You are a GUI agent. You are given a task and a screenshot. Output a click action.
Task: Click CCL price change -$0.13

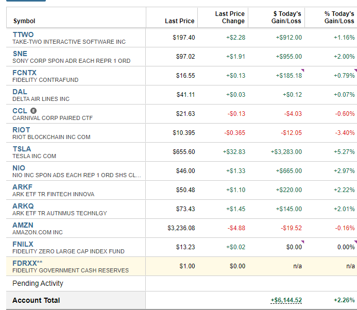click(236, 114)
